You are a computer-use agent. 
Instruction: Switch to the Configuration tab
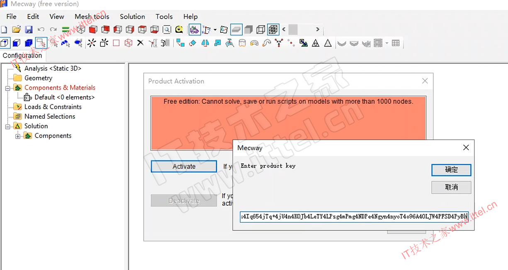point(22,56)
